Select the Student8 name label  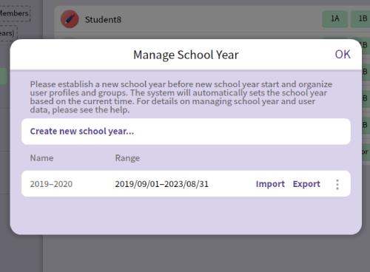[103, 20]
